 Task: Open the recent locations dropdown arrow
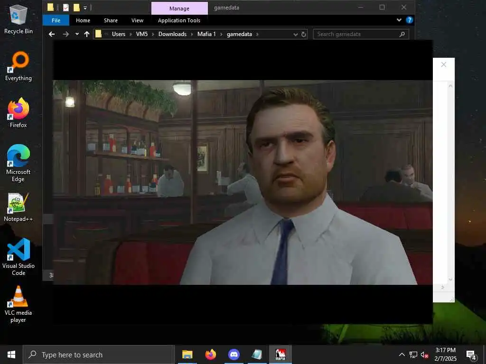pos(77,34)
